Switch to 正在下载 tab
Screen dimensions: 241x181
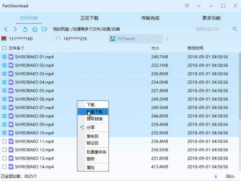tap(89, 18)
